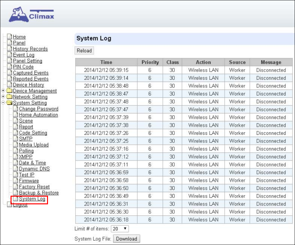This screenshot has height=245, width=295.
Task: Open the Home page link
Action: [x=20, y=37]
